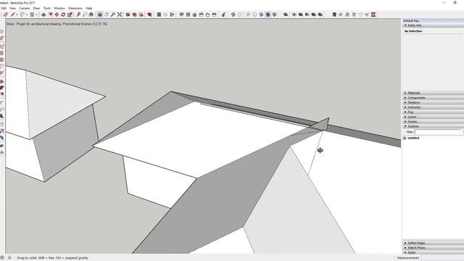This screenshot has width=464, height=261.
Task: Open the Camera menu
Action: click(x=25, y=8)
